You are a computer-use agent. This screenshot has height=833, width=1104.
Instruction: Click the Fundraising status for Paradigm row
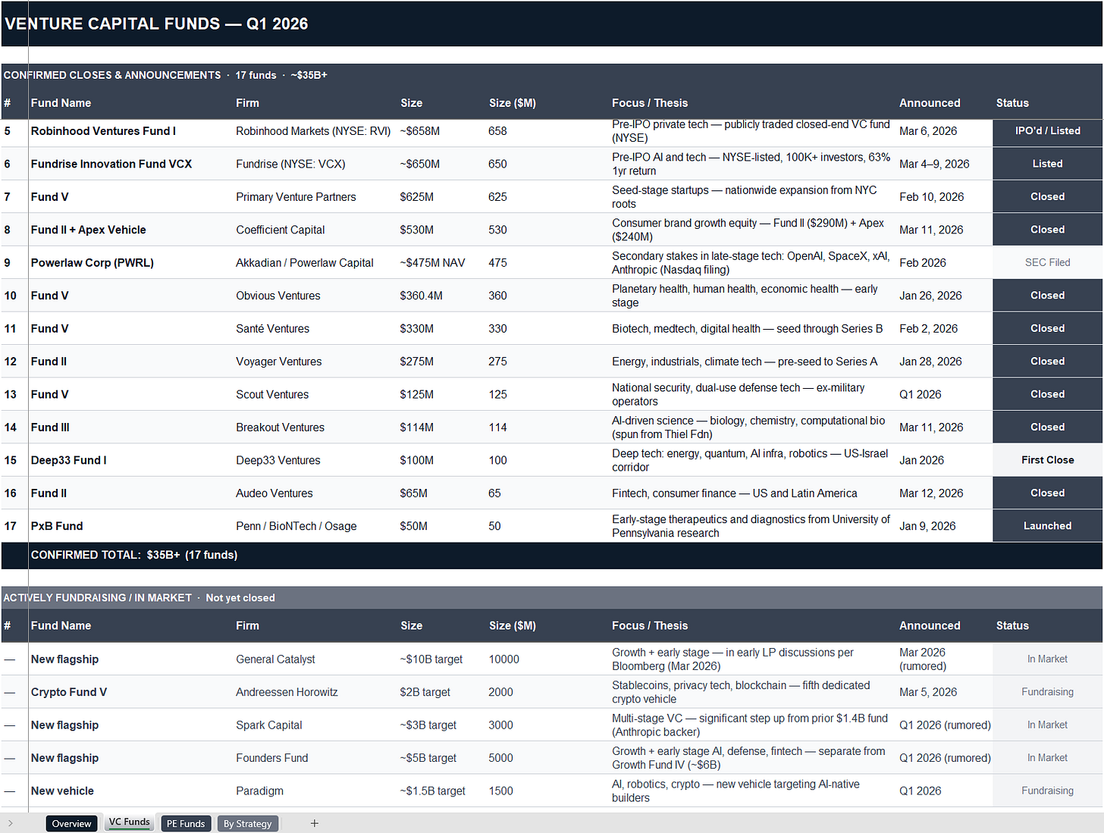[1047, 791]
